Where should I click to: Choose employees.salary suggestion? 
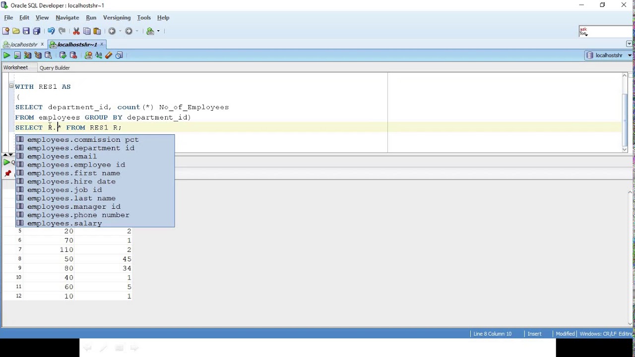pos(95,223)
